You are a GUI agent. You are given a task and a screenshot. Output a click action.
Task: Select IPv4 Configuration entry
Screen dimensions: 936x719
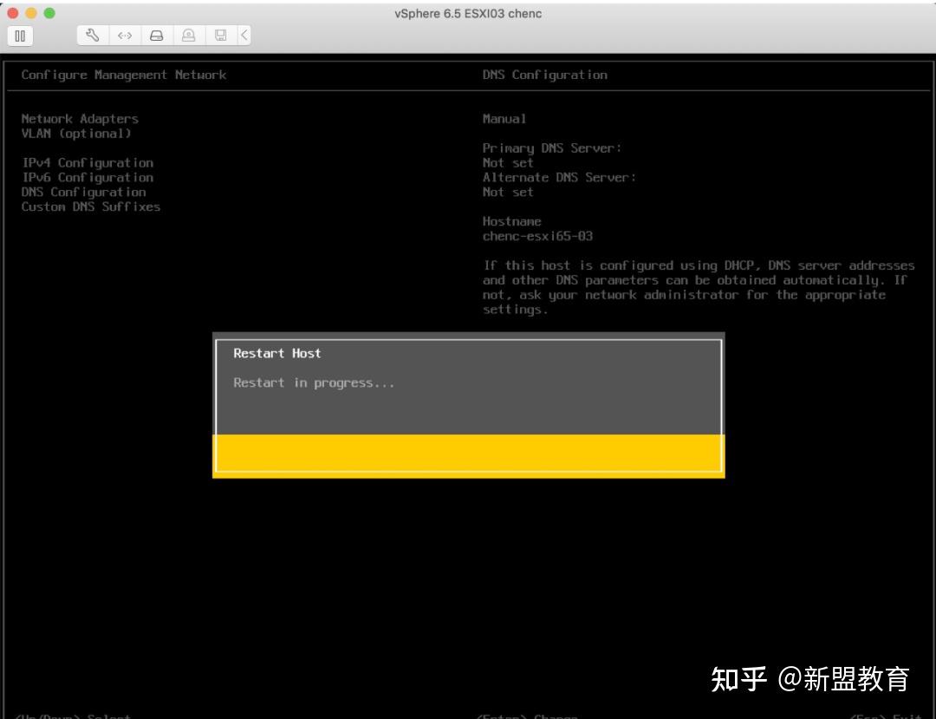coord(88,162)
